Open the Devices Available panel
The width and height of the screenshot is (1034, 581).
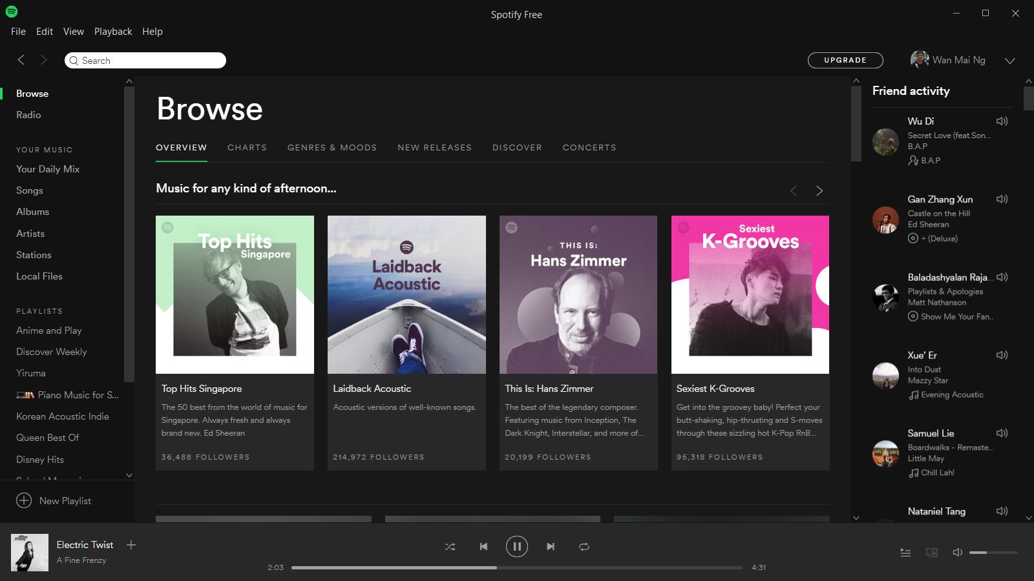pos(931,553)
